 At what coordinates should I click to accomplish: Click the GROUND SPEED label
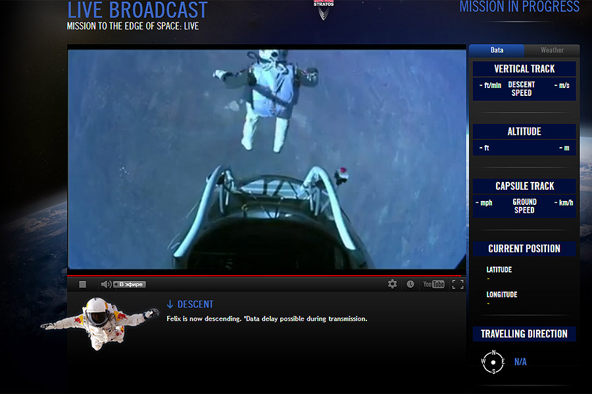click(524, 206)
